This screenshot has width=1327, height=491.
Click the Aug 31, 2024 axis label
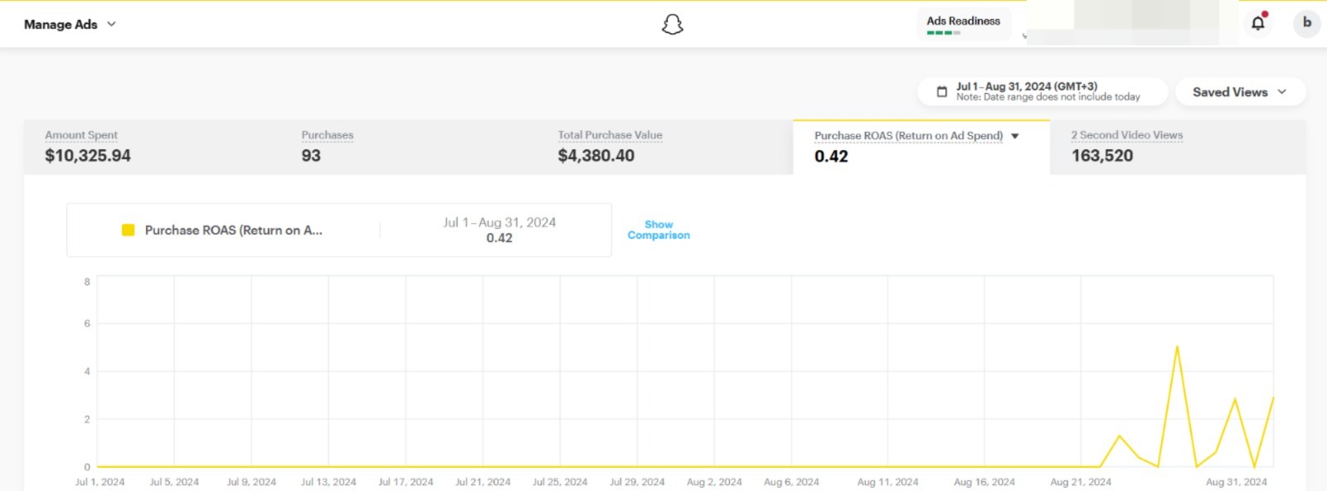pyautogui.click(x=1236, y=482)
